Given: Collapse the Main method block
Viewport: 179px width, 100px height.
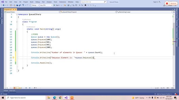Looking at the screenshot, I should (17, 29).
